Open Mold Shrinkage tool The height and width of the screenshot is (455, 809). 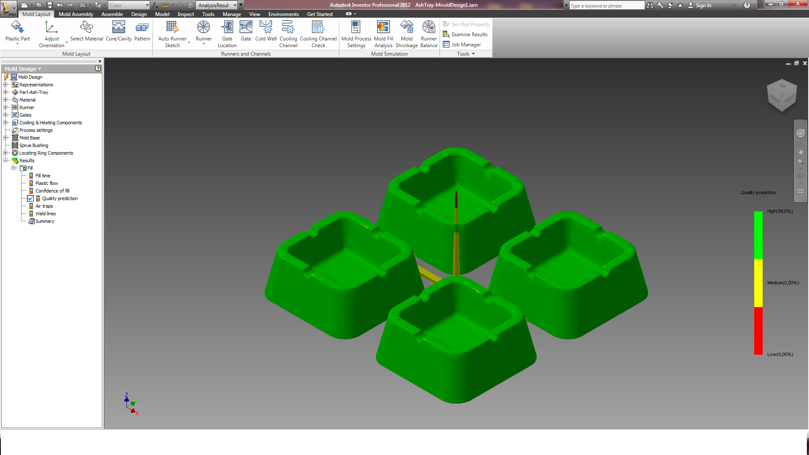click(407, 34)
